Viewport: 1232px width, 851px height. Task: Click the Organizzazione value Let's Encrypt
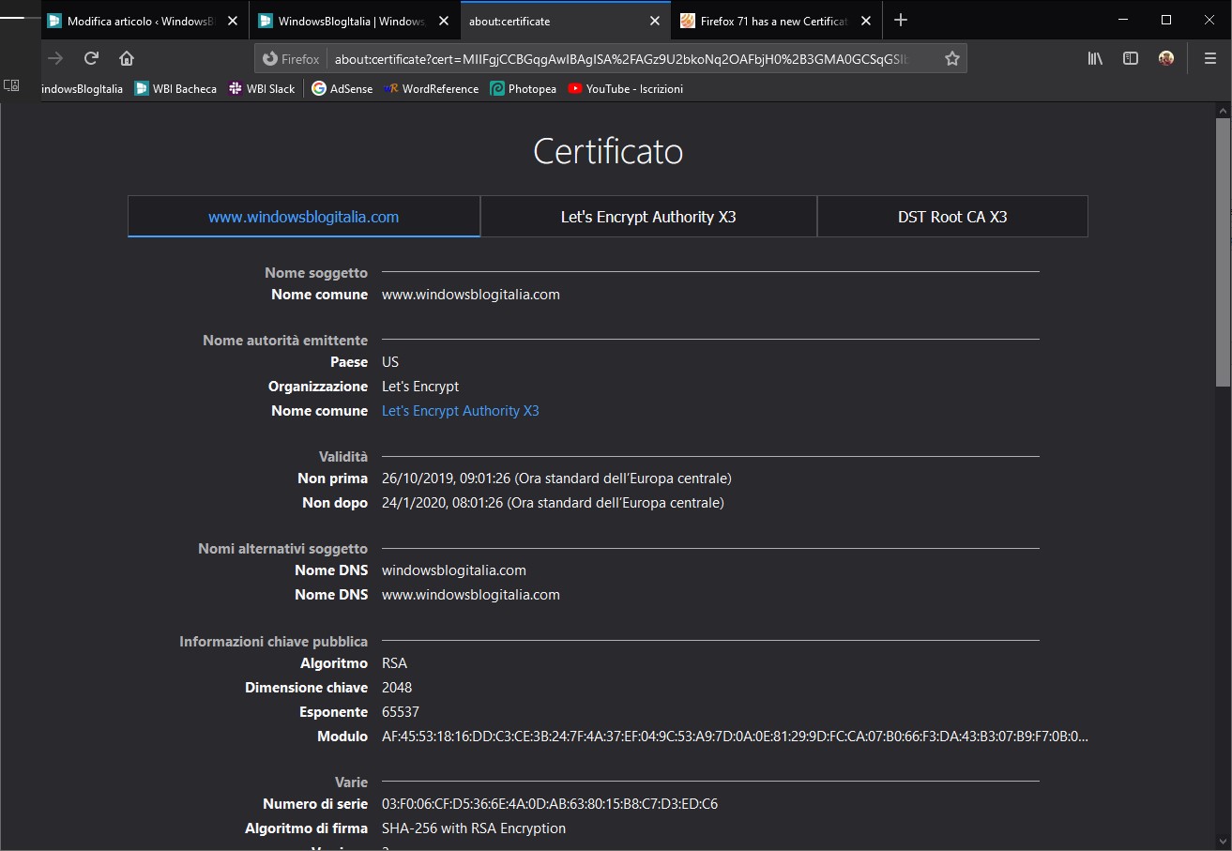point(420,387)
